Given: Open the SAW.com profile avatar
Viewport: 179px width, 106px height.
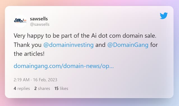Looking at the screenshot, I should [x=20, y=21].
